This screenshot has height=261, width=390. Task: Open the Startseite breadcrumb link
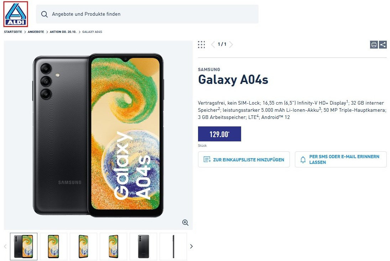(x=13, y=32)
